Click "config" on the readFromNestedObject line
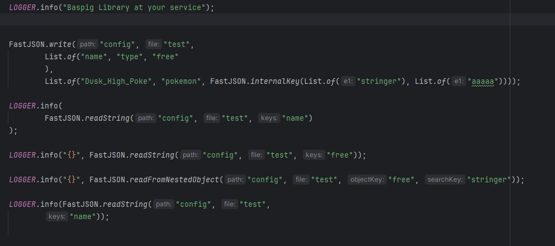555x246 pixels. pyautogui.click(x=265, y=180)
